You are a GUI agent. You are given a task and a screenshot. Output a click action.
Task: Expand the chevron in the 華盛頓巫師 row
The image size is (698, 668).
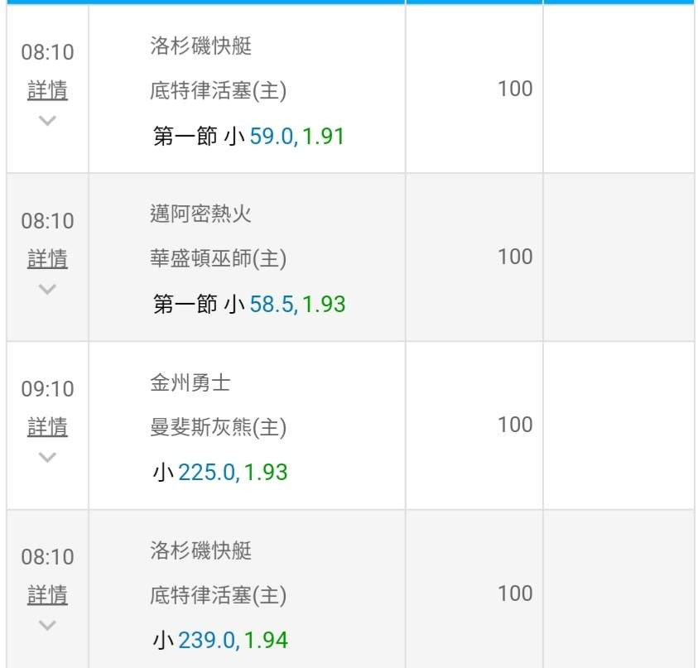click(47, 290)
